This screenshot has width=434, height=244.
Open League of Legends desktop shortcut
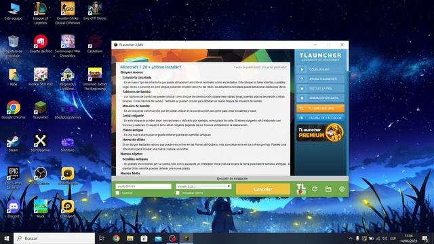coord(41,13)
